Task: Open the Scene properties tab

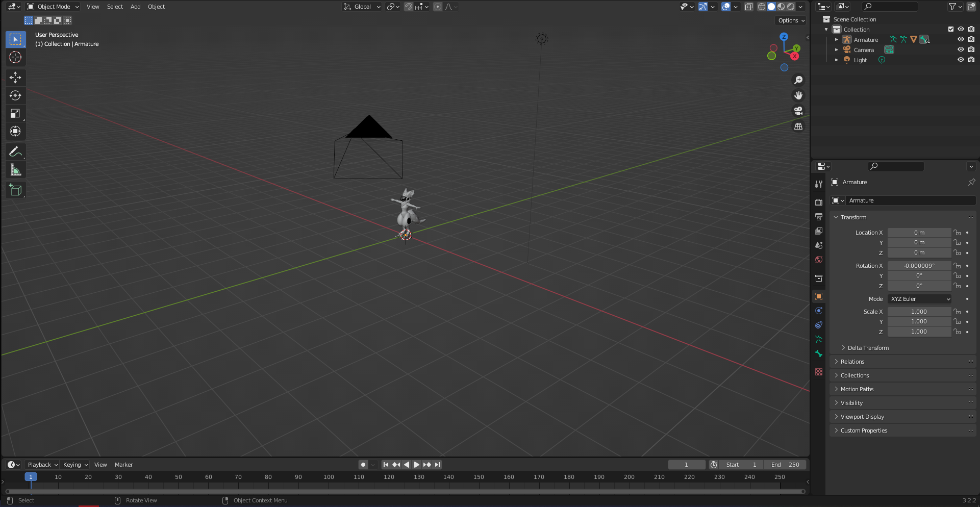Action: tap(819, 245)
